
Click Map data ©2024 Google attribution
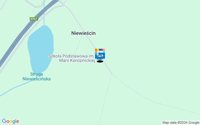point(181,123)
